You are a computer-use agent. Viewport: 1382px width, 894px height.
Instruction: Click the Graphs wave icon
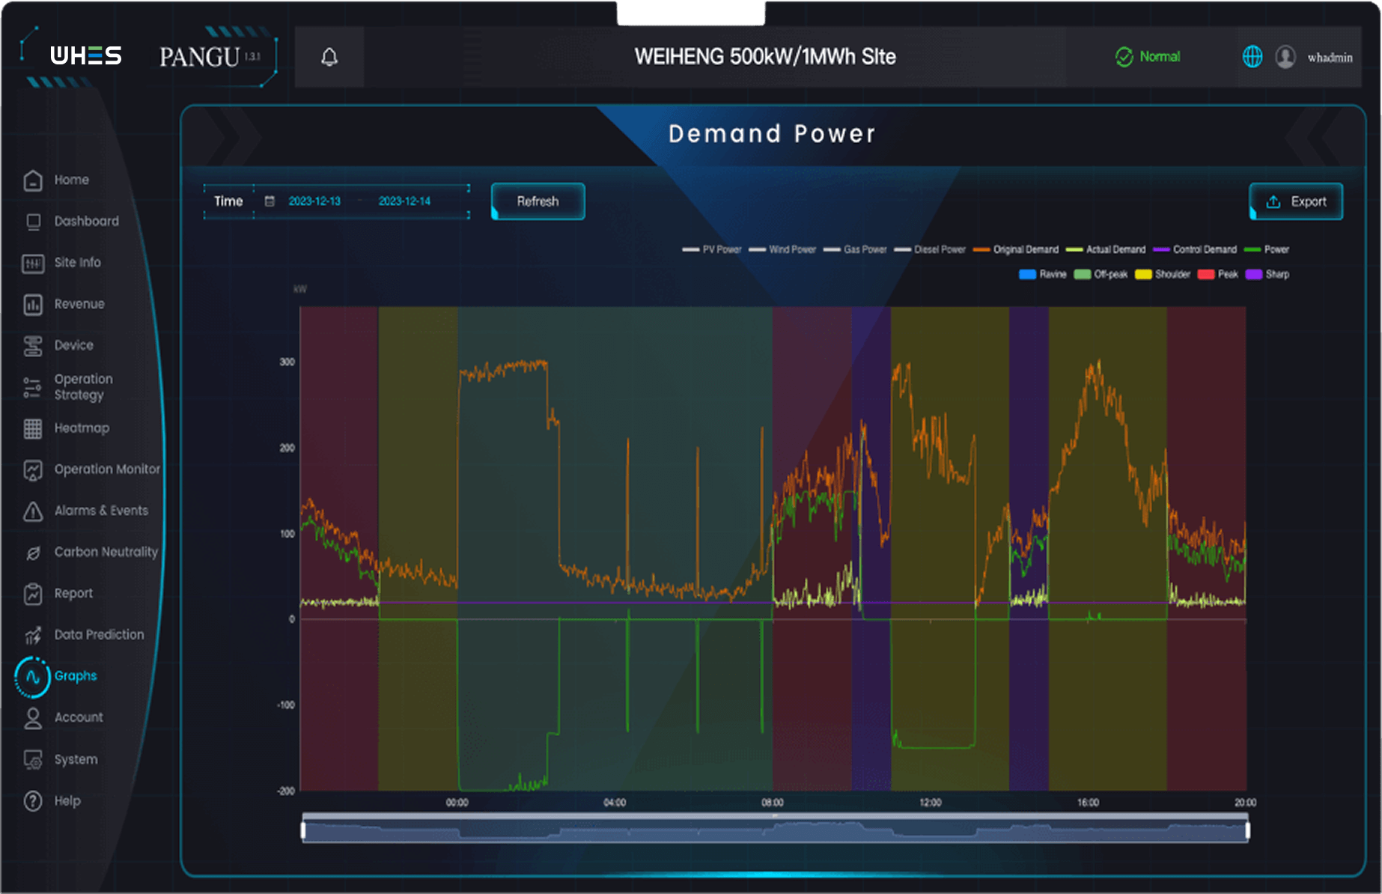[x=33, y=676]
